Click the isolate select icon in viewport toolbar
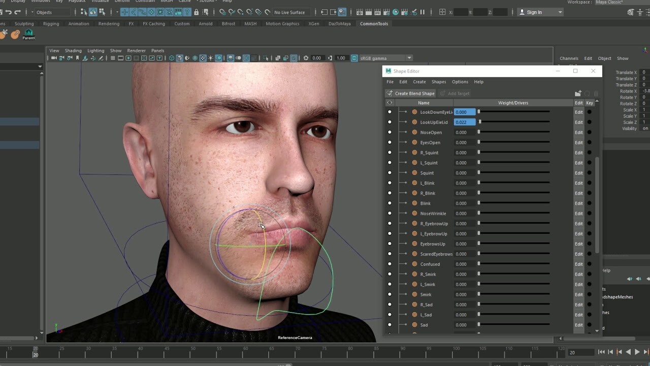The width and height of the screenshot is (650, 366). coord(266,58)
